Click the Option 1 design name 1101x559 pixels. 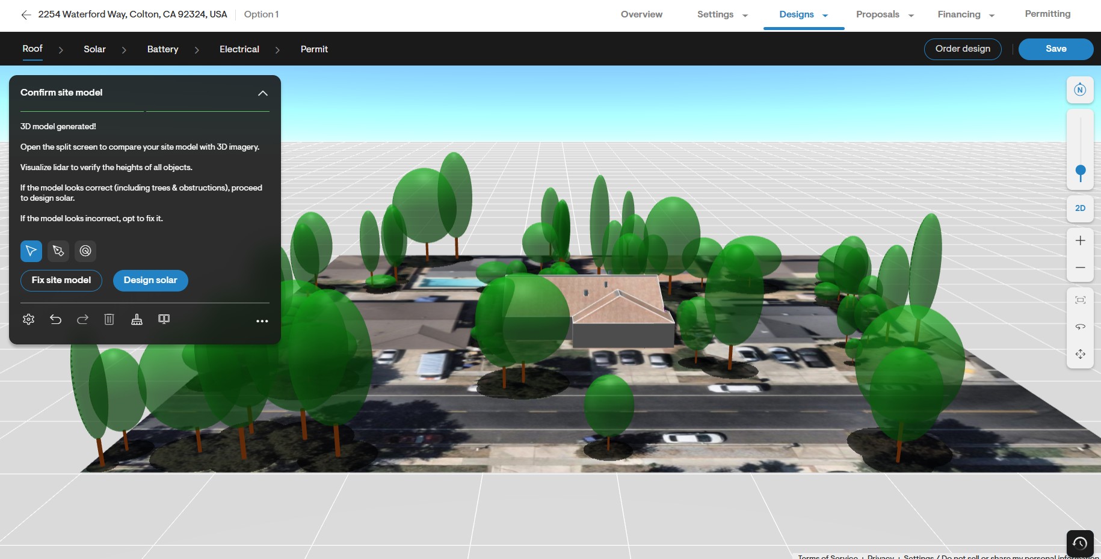(x=261, y=14)
